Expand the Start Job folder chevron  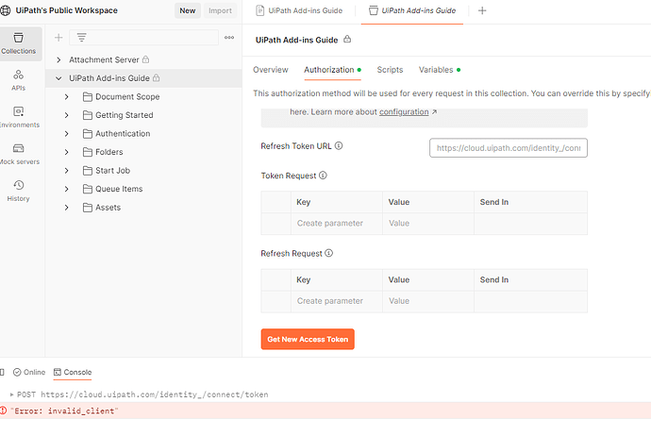click(x=66, y=171)
